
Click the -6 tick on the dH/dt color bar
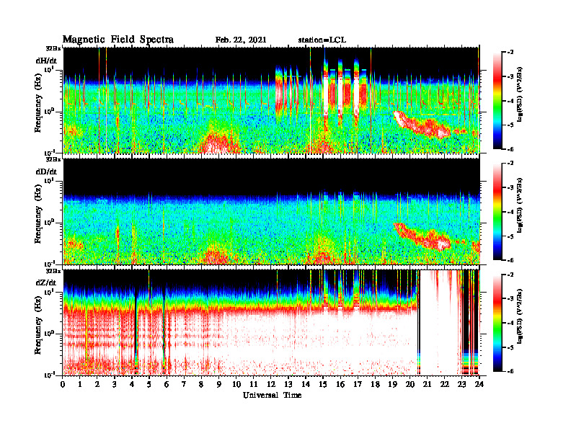[510, 149]
